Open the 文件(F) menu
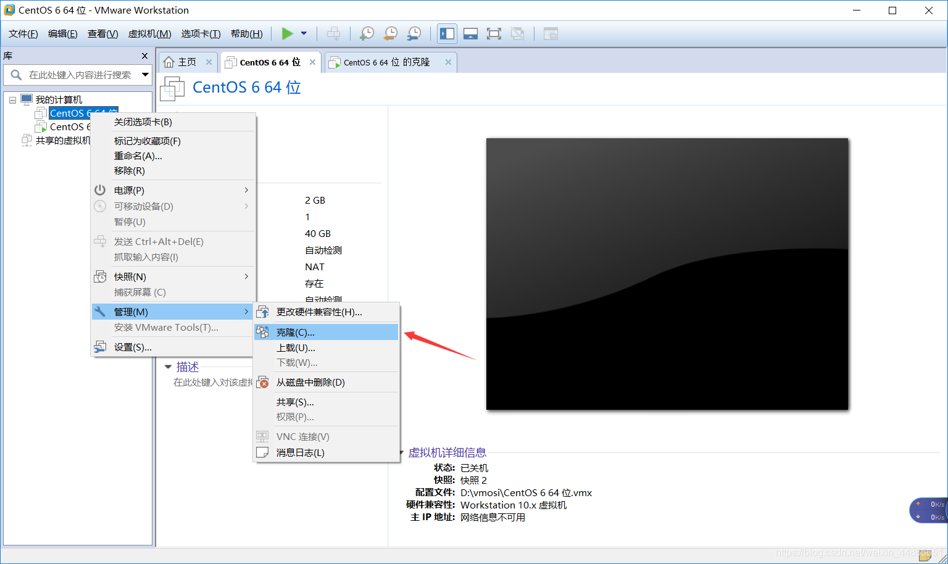Screen dimensions: 948x564 (x=23, y=33)
